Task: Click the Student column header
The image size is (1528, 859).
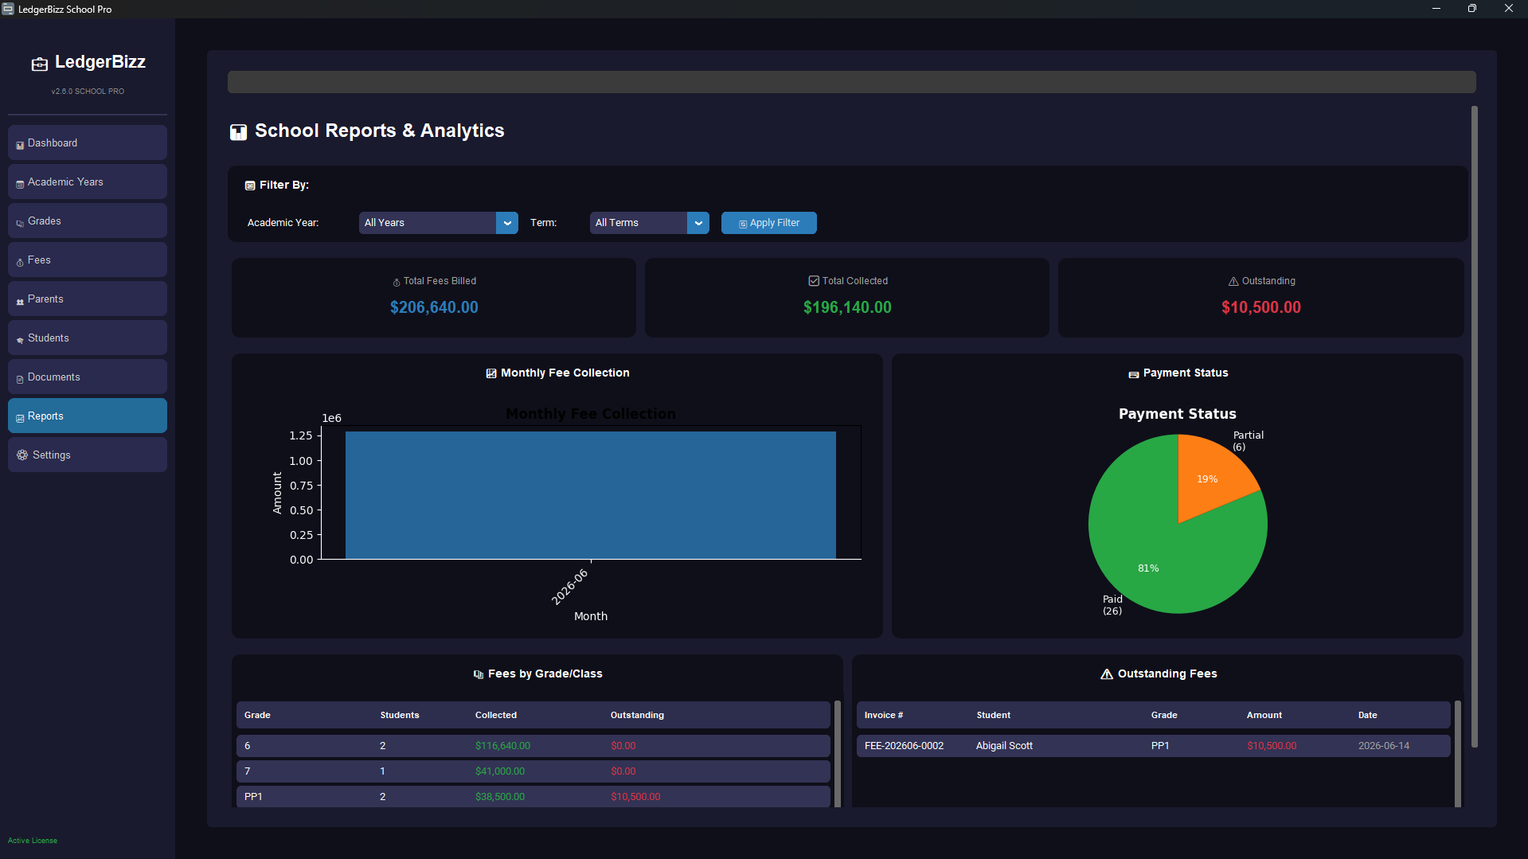Action: click(994, 715)
